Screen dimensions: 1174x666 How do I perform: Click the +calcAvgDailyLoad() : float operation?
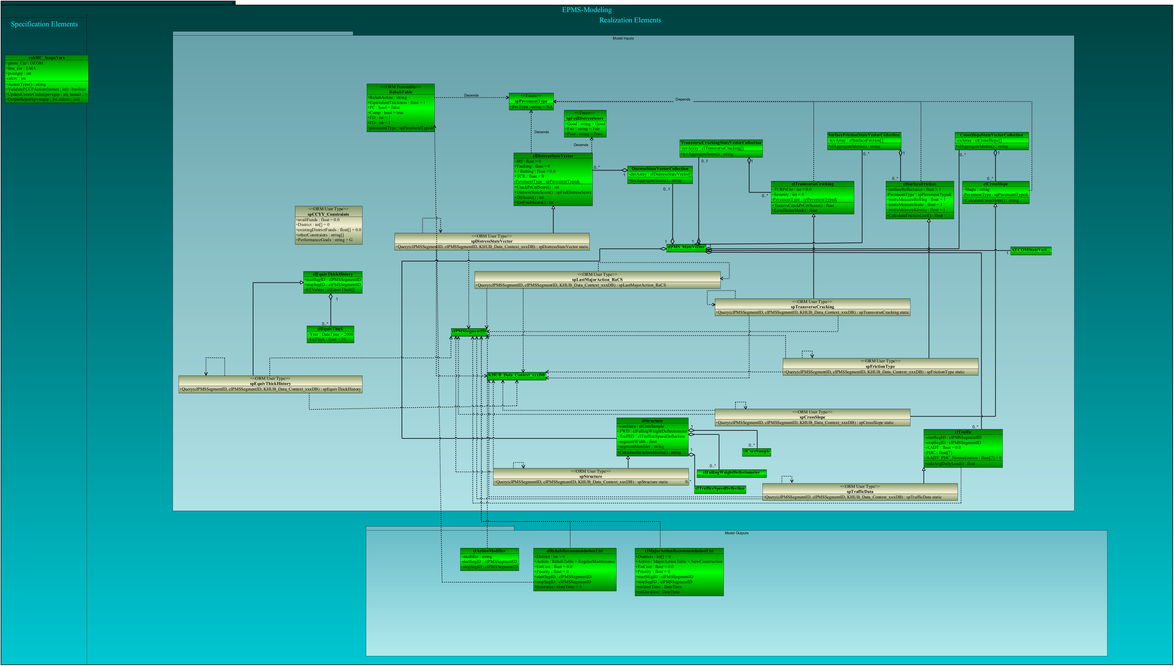click(x=950, y=463)
